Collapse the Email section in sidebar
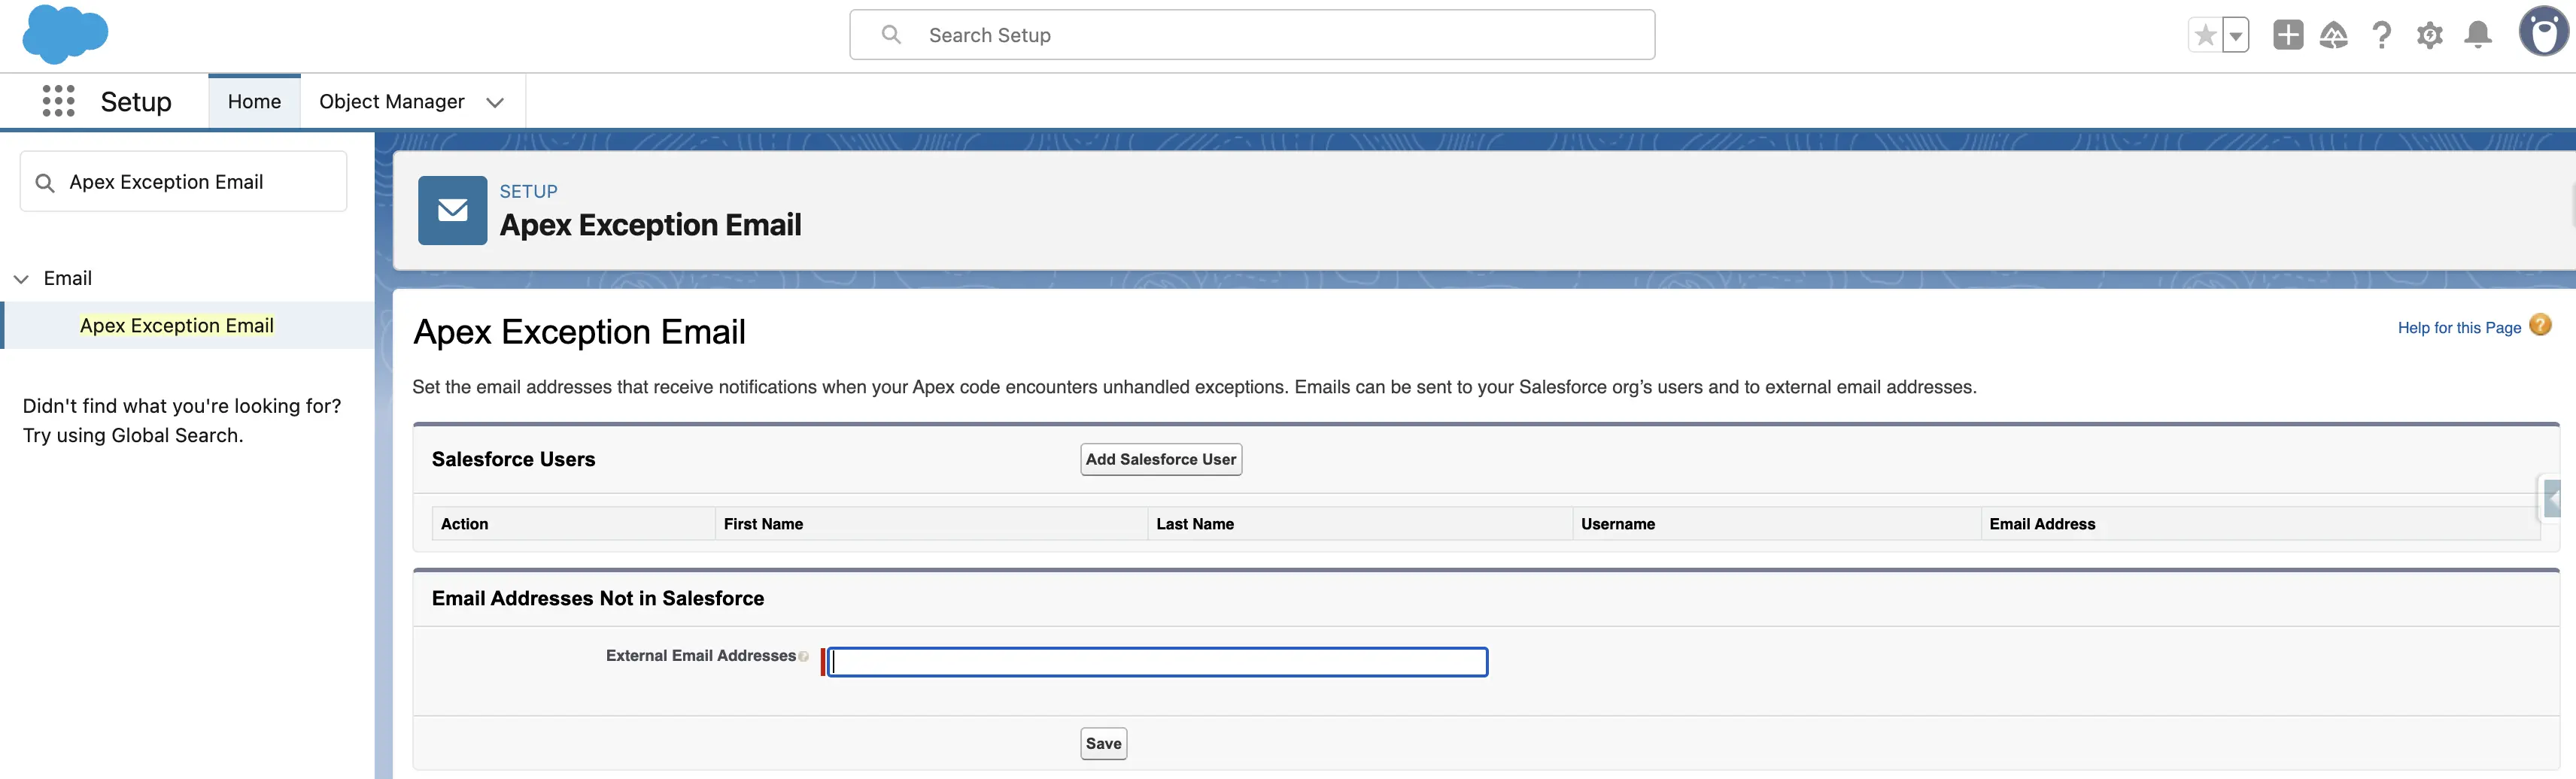 click(21, 279)
